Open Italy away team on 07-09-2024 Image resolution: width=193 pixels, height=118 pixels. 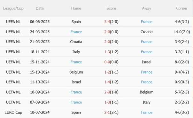pos(146,102)
